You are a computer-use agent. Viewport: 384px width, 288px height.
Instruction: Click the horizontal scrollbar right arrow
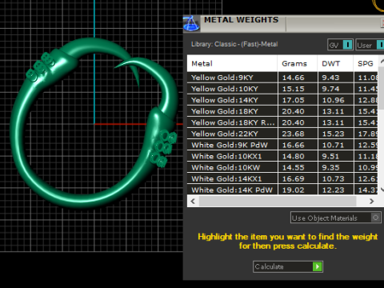[x=372, y=201]
